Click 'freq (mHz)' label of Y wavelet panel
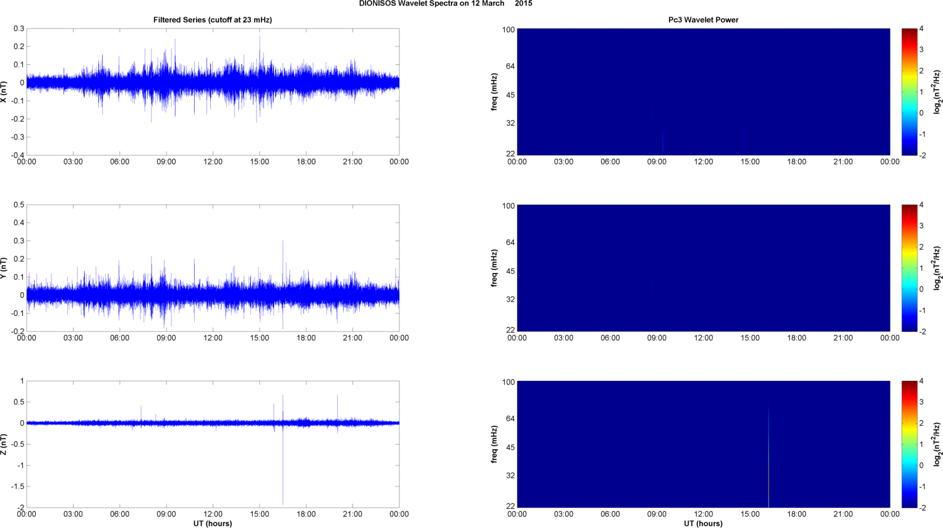This screenshot has height=528, width=943. pos(495,268)
